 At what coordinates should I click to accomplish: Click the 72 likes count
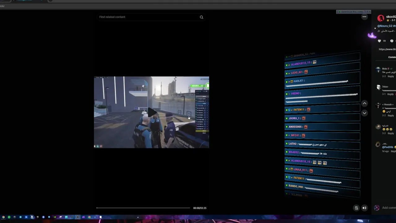click(x=384, y=41)
